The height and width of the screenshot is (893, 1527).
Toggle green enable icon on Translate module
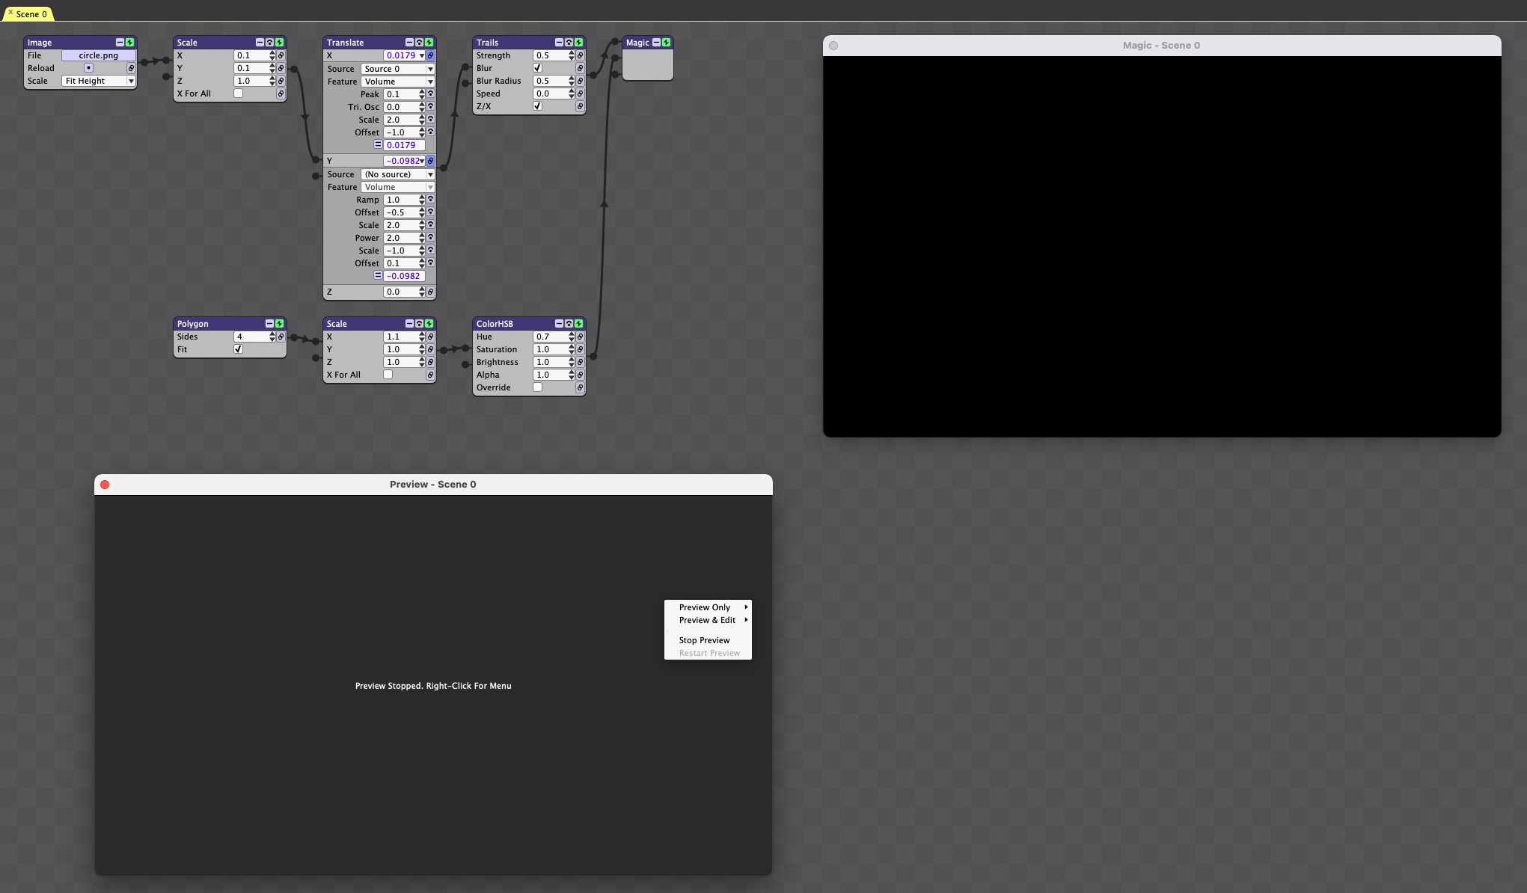pyautogui.click(x=429, y=43)
